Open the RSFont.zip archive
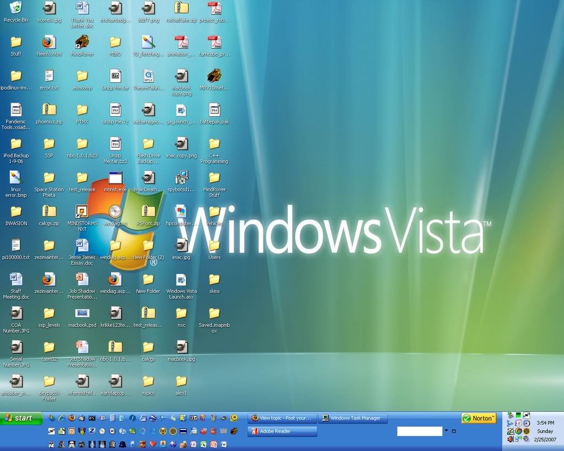 pyautogui.click(x=148, y=215)
